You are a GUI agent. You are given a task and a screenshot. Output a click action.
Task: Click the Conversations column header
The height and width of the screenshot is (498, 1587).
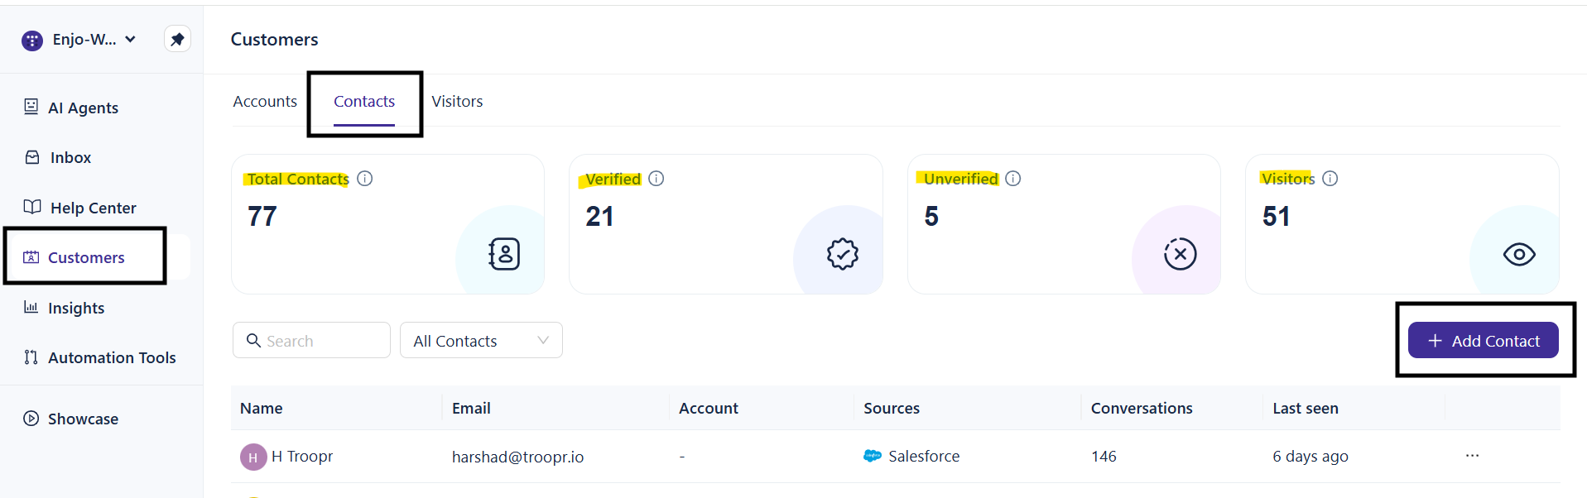1142,408
